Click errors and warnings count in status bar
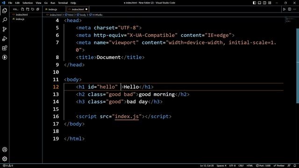The image size is (299, 168). click(8, 166)
